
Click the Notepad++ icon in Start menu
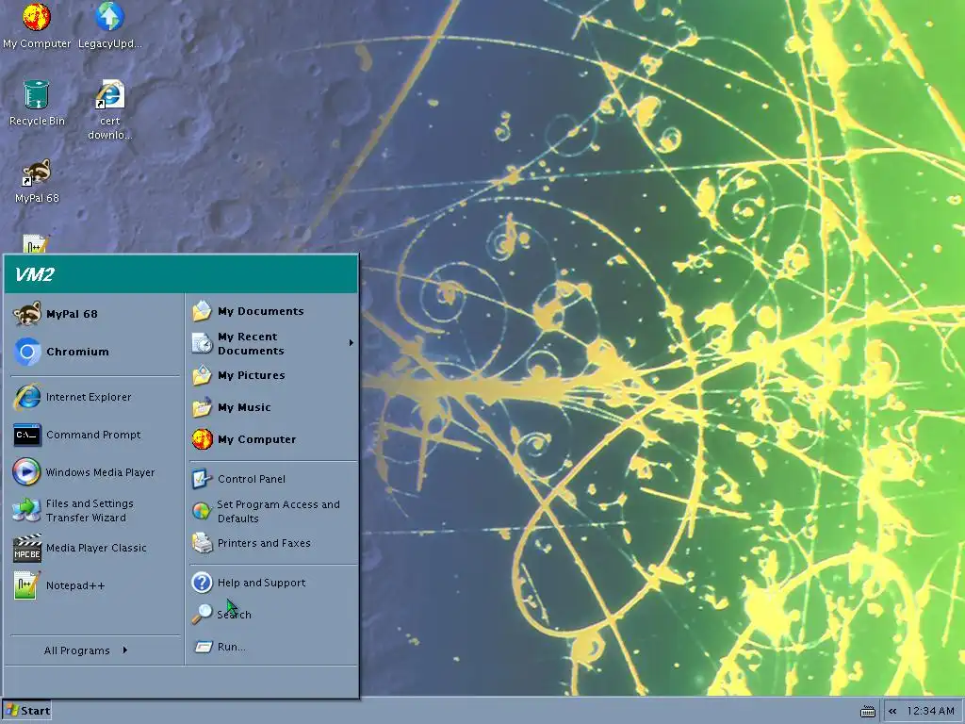27,585
